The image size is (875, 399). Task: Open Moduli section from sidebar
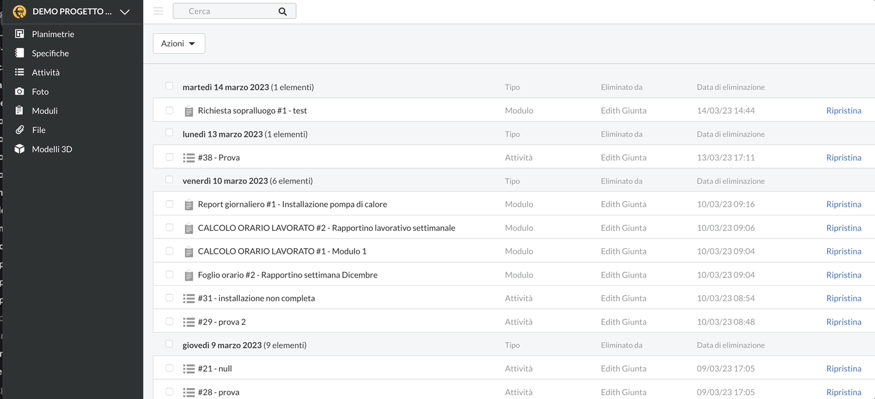45,111
